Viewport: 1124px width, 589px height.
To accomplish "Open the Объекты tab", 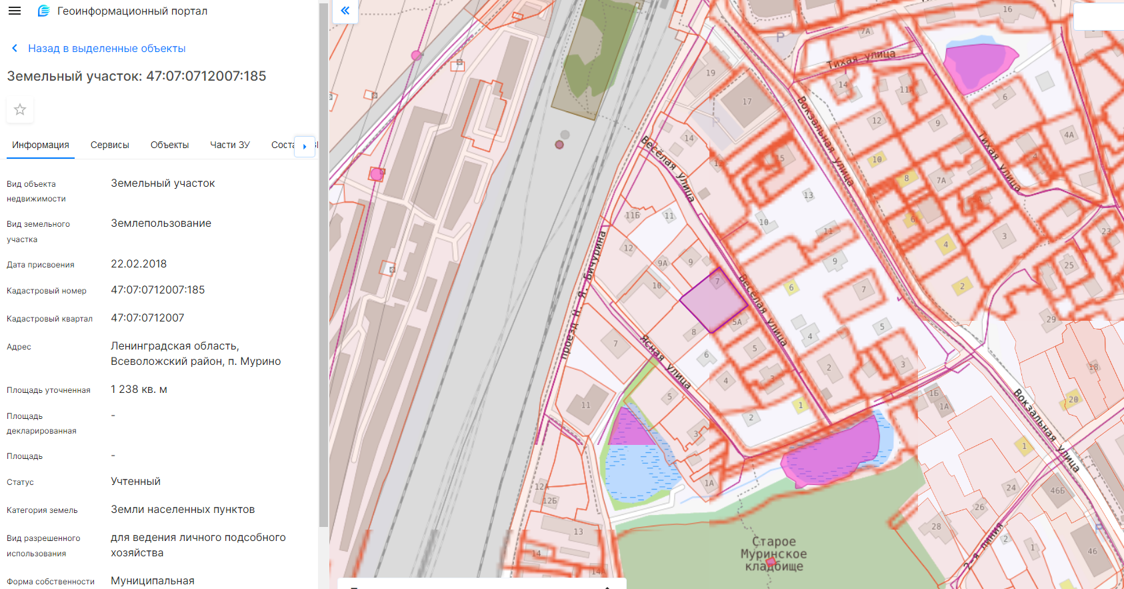I will pyautogui.click(x=169, y=145).
